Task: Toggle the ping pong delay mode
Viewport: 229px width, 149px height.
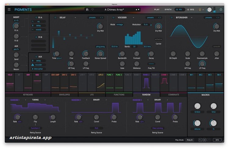Action: [100, 47]
